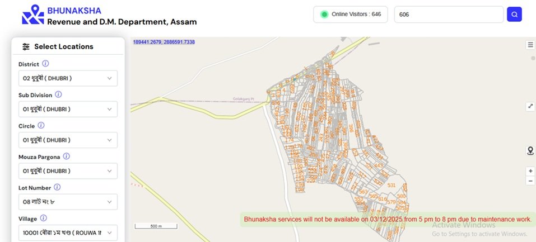Toggle fullscreen map view
This screenshot has width=536, height=242.
(x=530, y=106)
